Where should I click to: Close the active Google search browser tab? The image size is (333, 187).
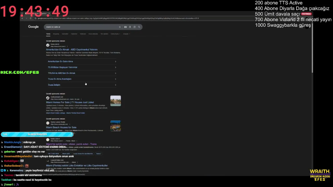click(49, 14)
